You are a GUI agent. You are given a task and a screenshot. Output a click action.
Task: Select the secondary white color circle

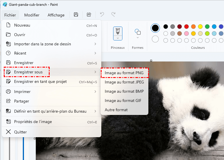155,39
